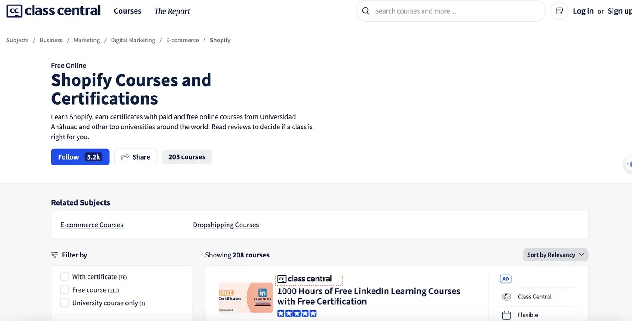
Task: Click the five-star rating on LinkedIn course
Action: pos(297,313)
